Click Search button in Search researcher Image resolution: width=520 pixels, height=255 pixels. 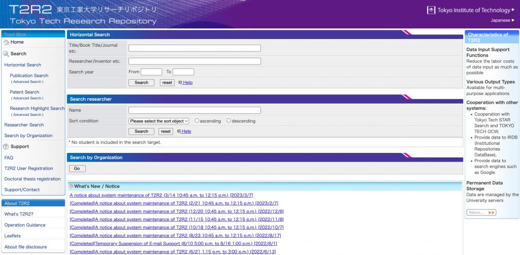click(141, 132)
